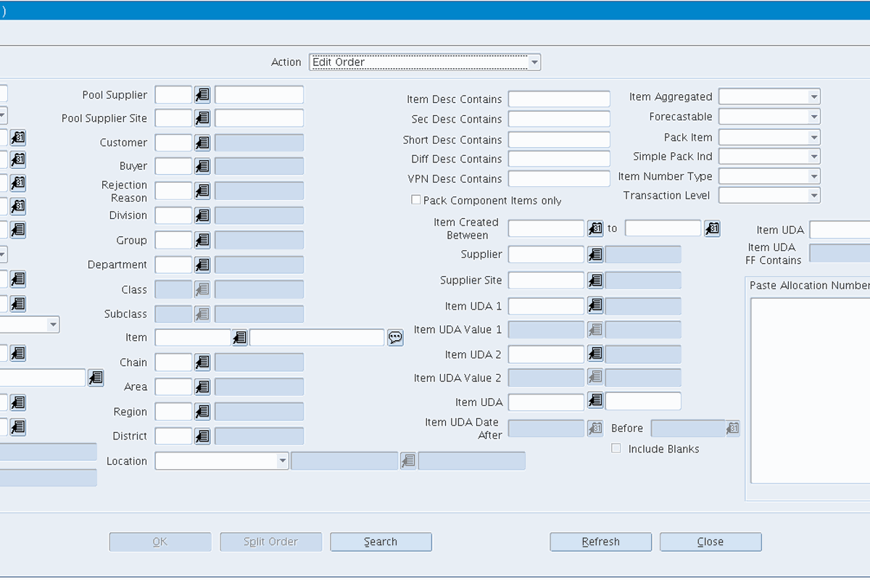Image resolution: width=870 pixels, height=580 pixels.
Task: Open the Chain lookup list icon
Action: point(202,362)
